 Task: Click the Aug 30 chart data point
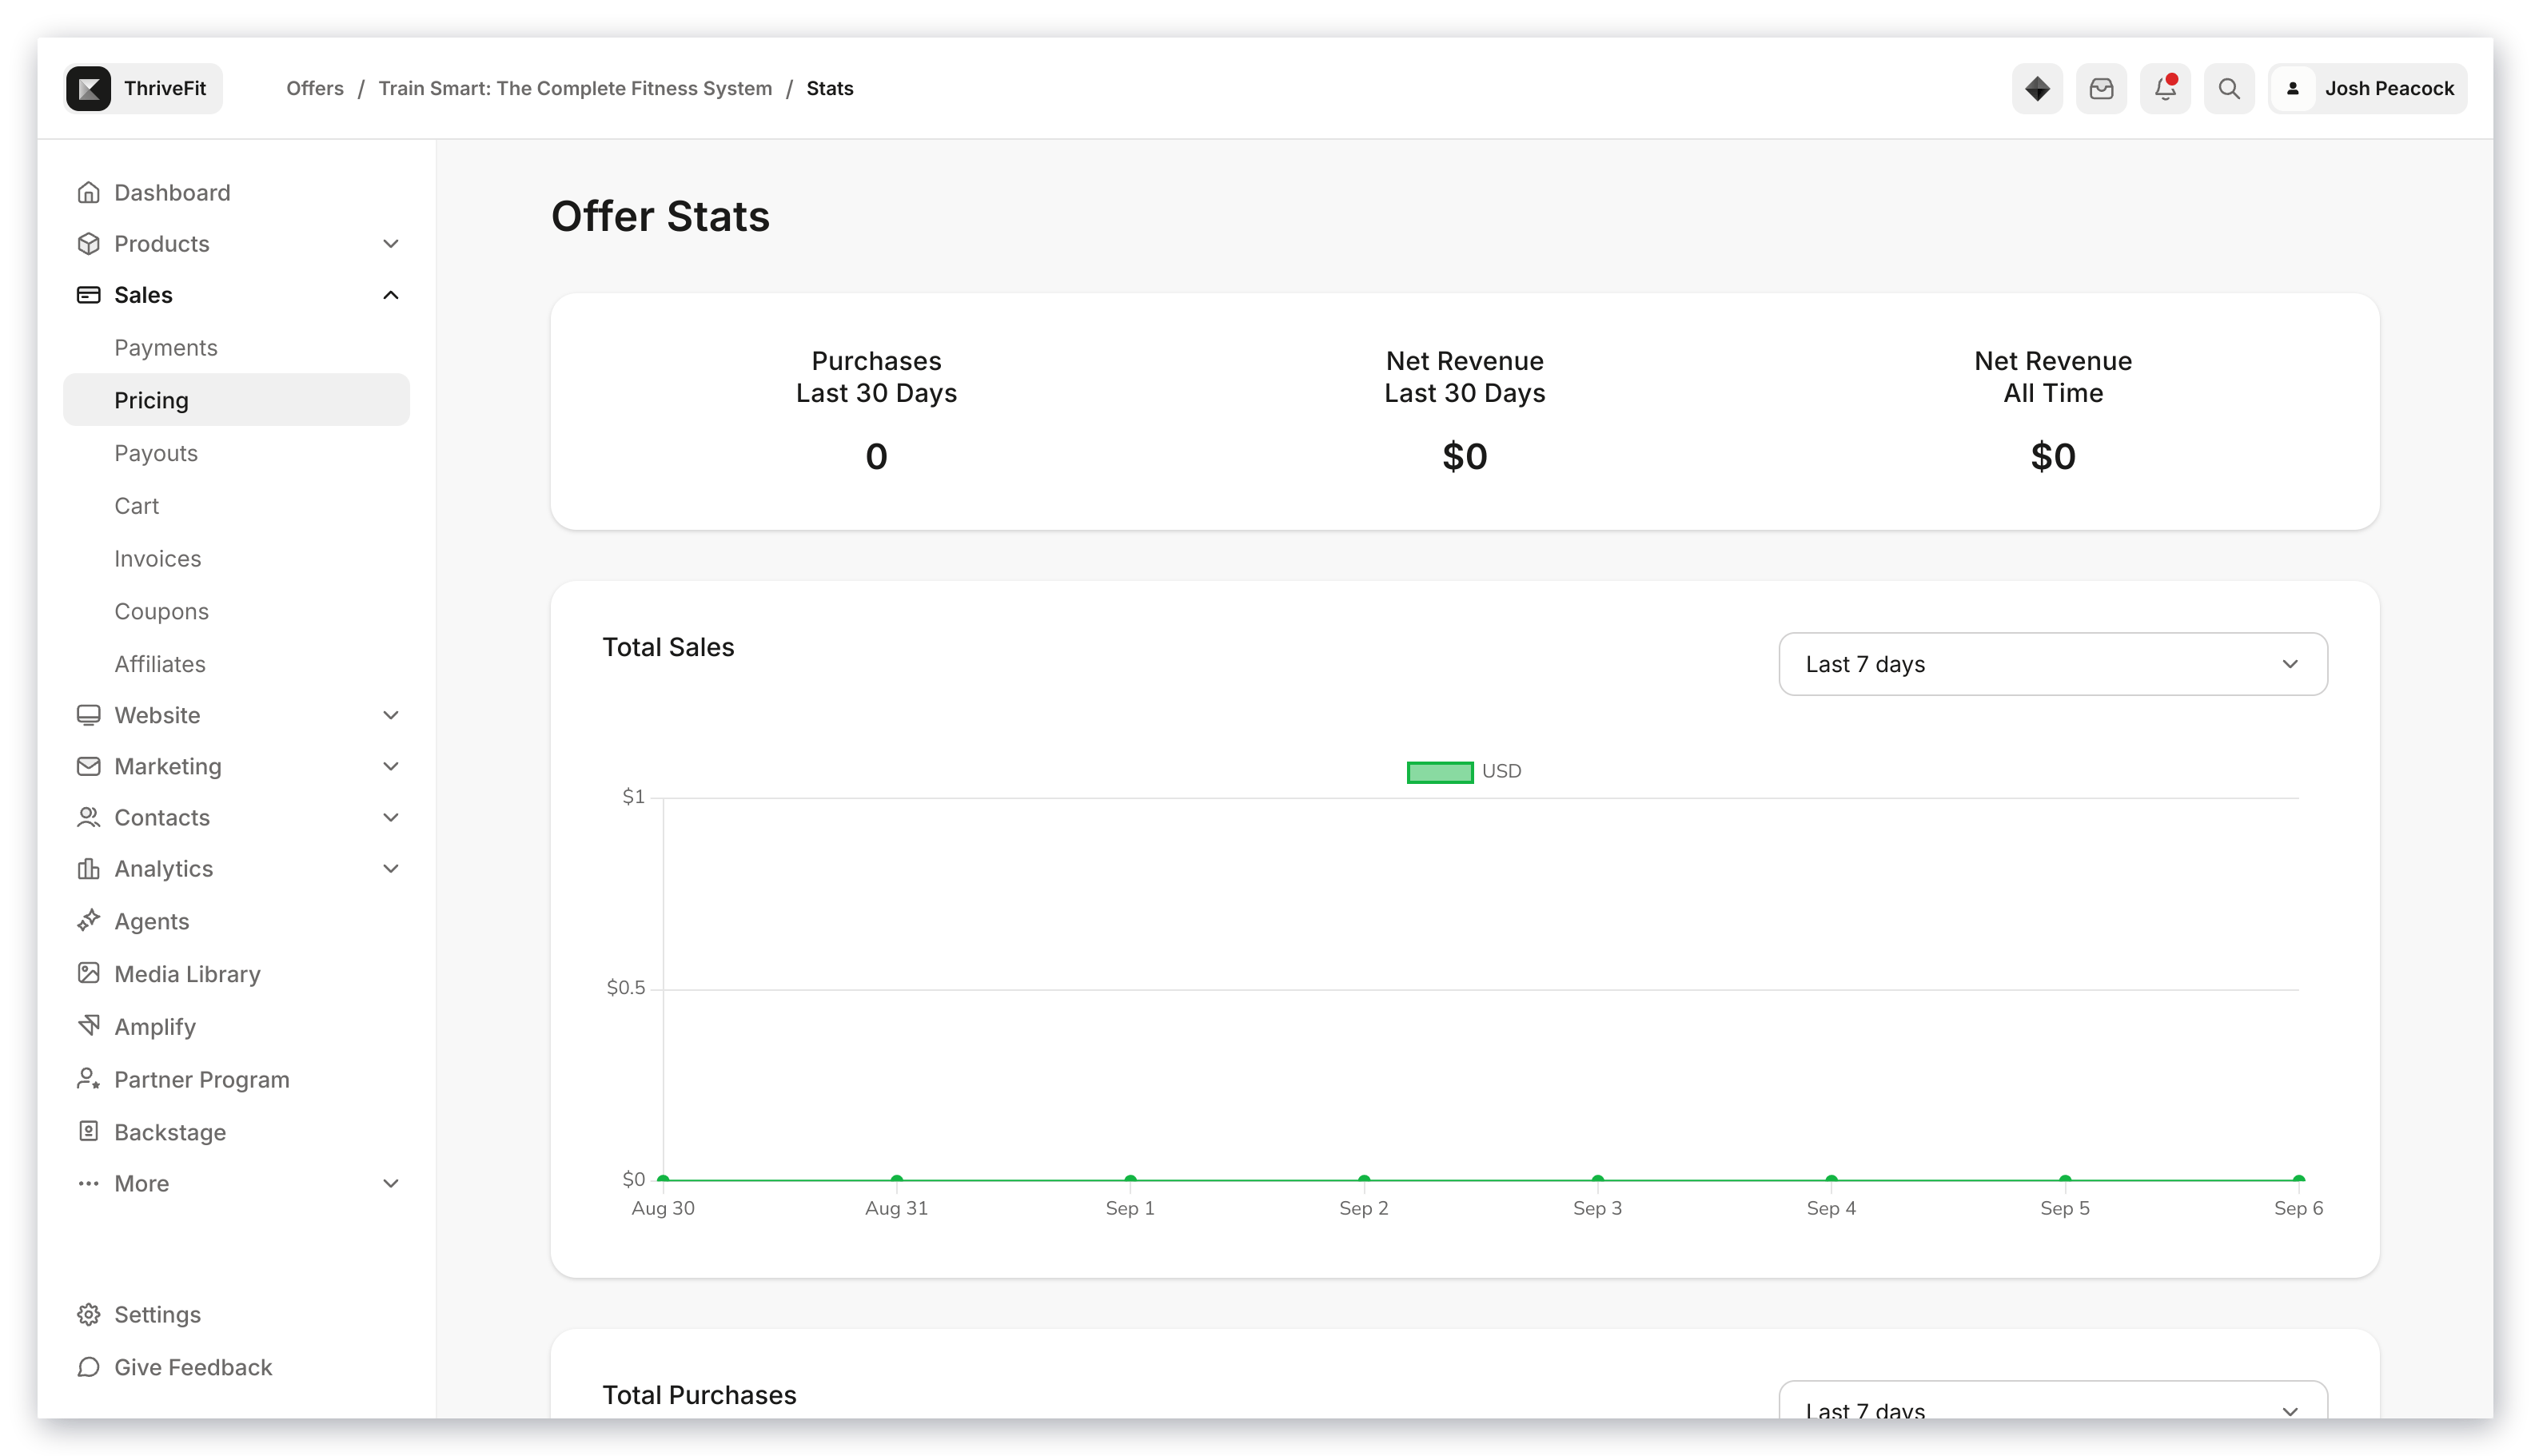[662, 1179]
